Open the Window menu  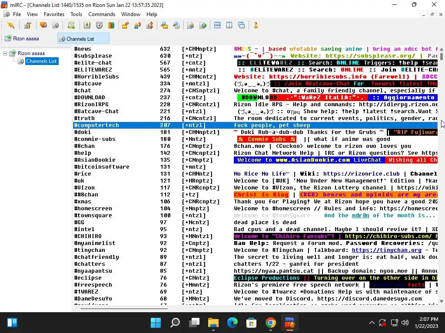click(130, 14)
